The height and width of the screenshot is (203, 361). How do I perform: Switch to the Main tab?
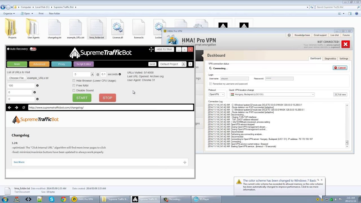(x=17, y=64)
